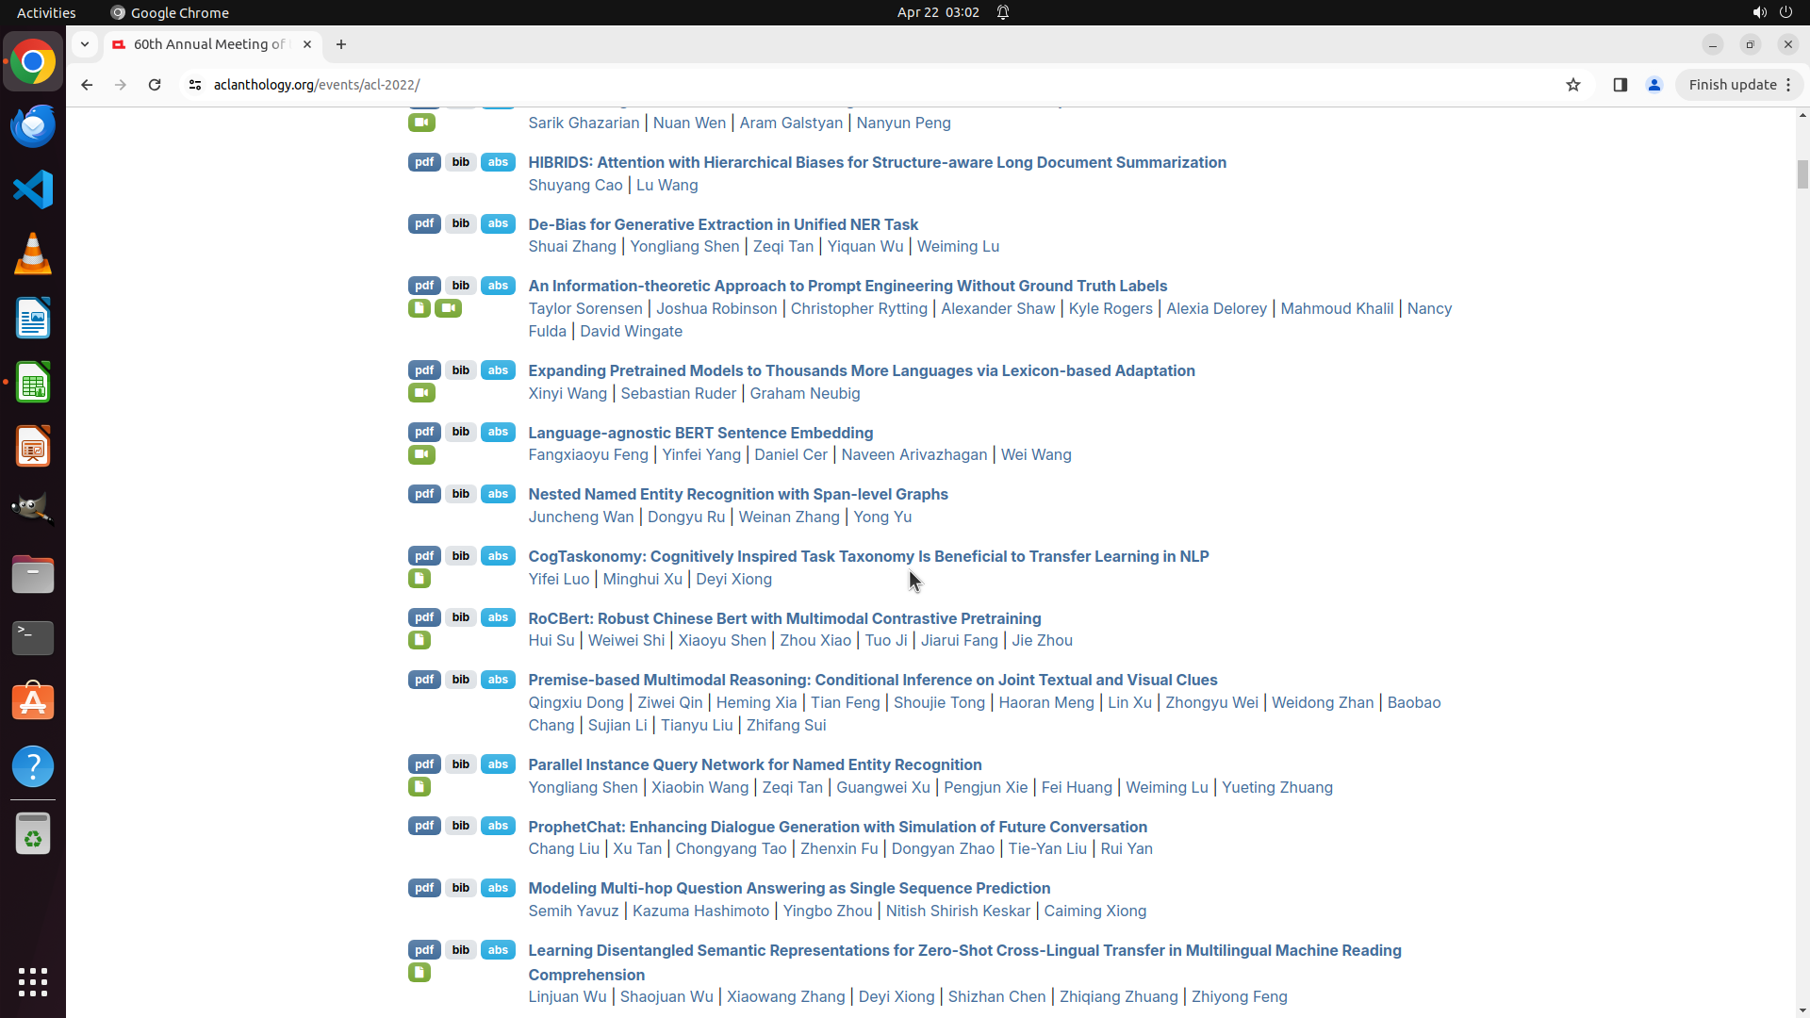Open the Activities overview menu
The height and width of the screenshot is (1018, 1810).
pyautogui.click(x=46, y=12)
